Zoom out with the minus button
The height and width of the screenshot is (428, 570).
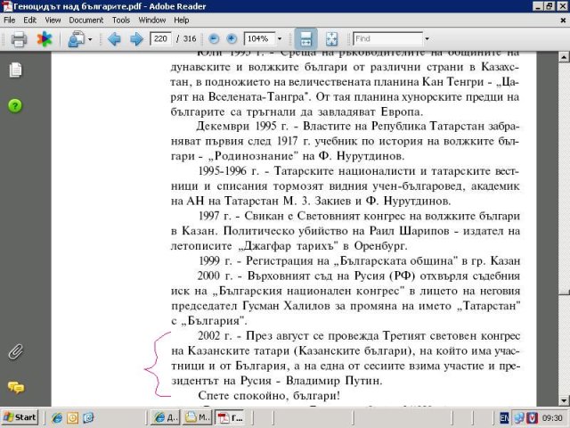[x=214, y=39]
